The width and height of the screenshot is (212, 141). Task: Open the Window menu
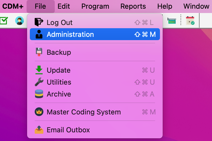pyautogui.click(x=196, y=6)
